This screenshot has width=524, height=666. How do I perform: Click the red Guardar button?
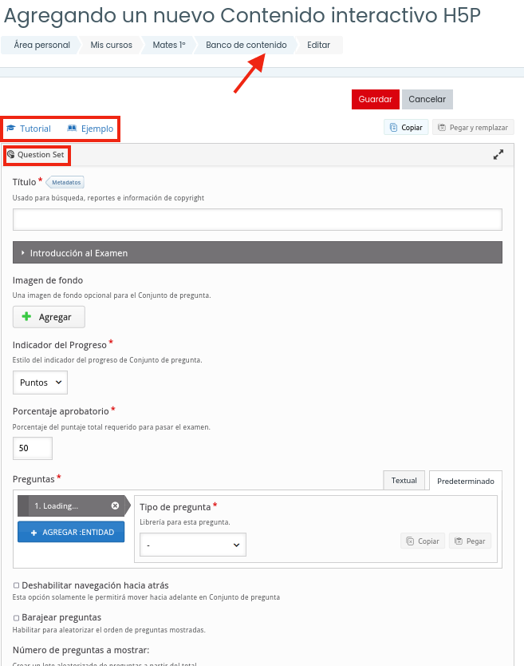click(375, 99)
